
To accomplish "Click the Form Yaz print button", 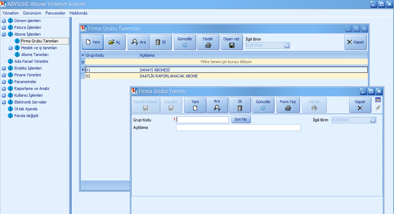I will pos(288,105).
